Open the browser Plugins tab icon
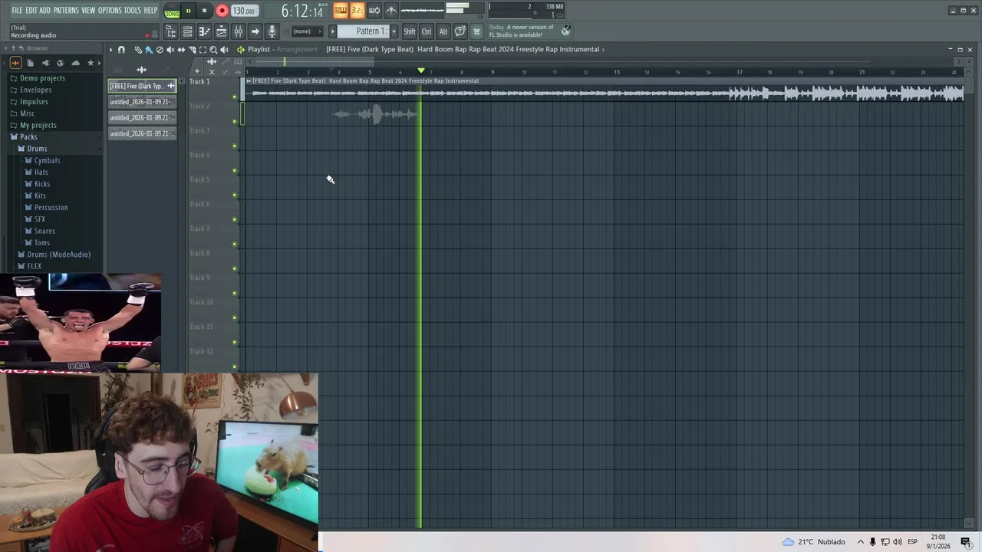The image size is (982, 552). 46,63
